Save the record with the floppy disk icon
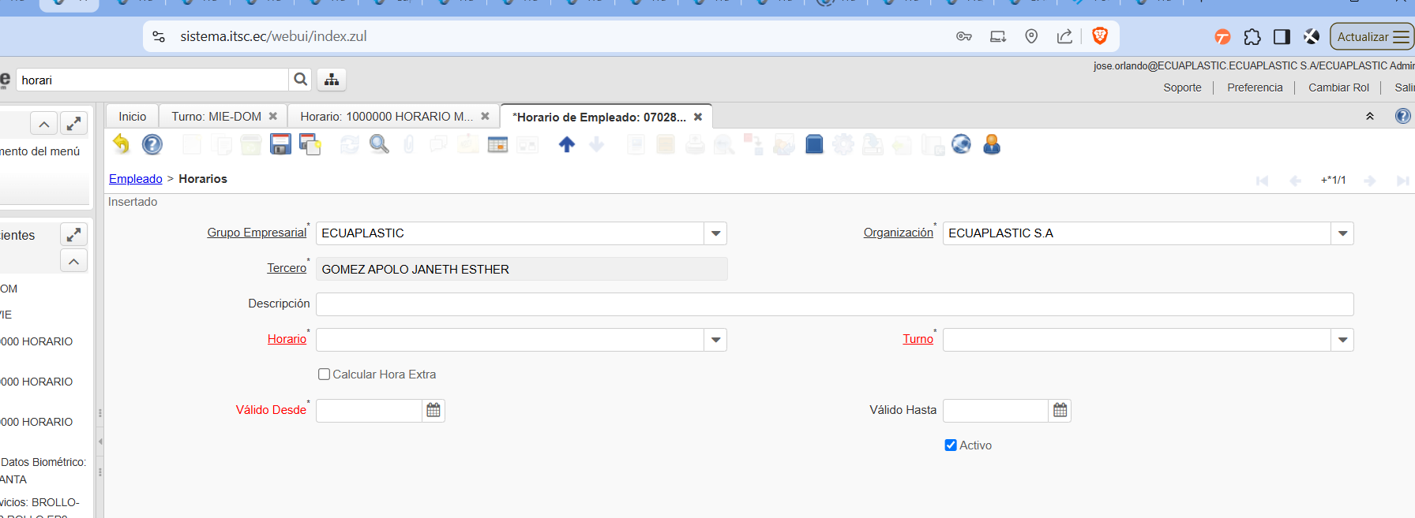The image size is (1415, 518). [x=280, y=144]
